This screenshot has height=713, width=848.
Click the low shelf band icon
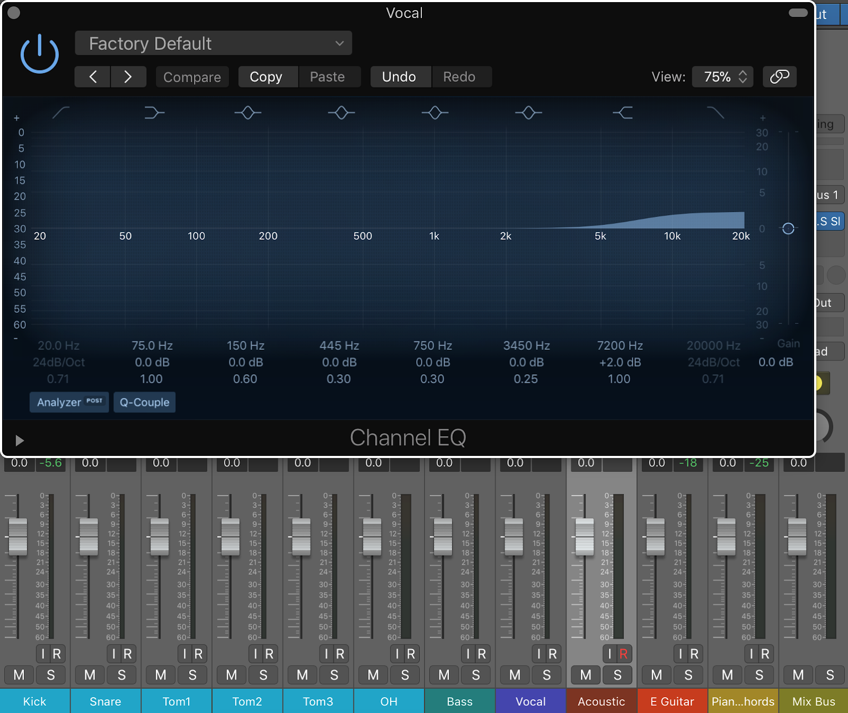pos(154,112)
